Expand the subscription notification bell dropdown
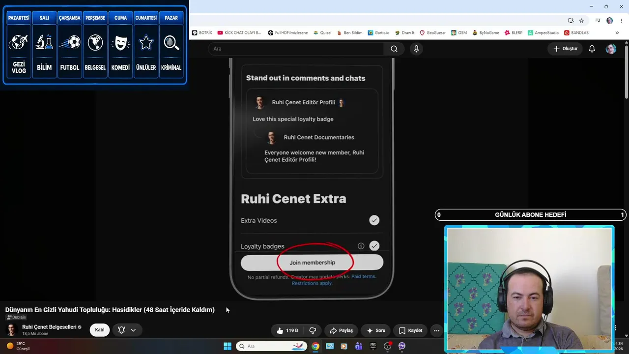Screen dimensions: 629x354 [x=127, y=330]
